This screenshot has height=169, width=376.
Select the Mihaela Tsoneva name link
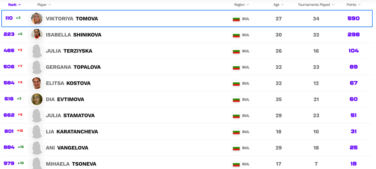click(71, 164)
